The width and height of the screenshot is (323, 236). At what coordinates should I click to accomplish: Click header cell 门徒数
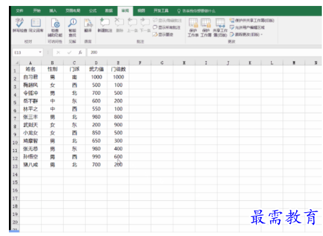(x=118, y=69)
